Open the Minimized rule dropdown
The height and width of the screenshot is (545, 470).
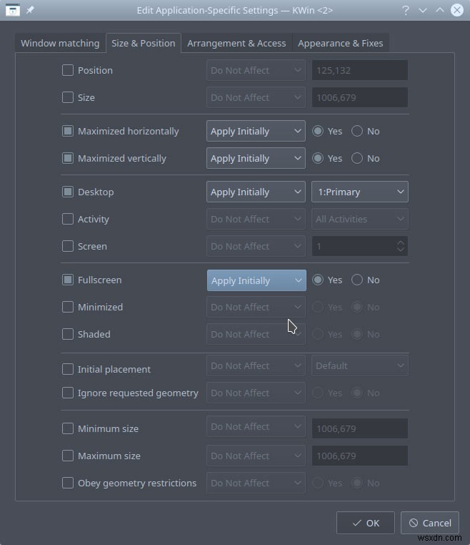click(x=256, y=307)
